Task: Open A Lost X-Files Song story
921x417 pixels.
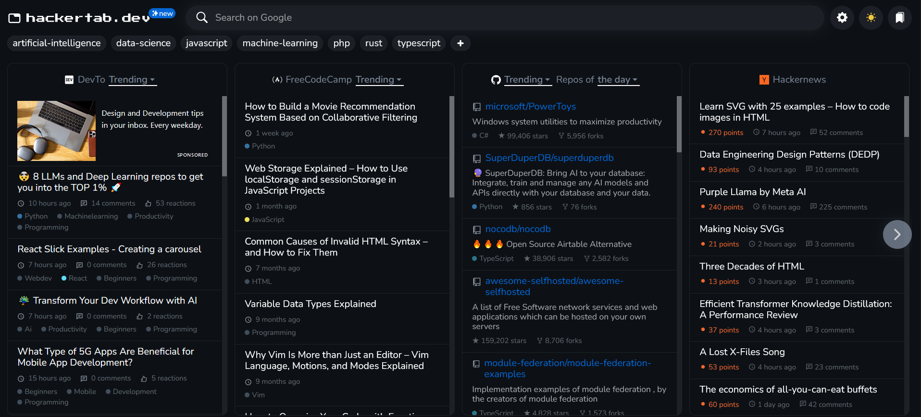Action: click(742, 352)
